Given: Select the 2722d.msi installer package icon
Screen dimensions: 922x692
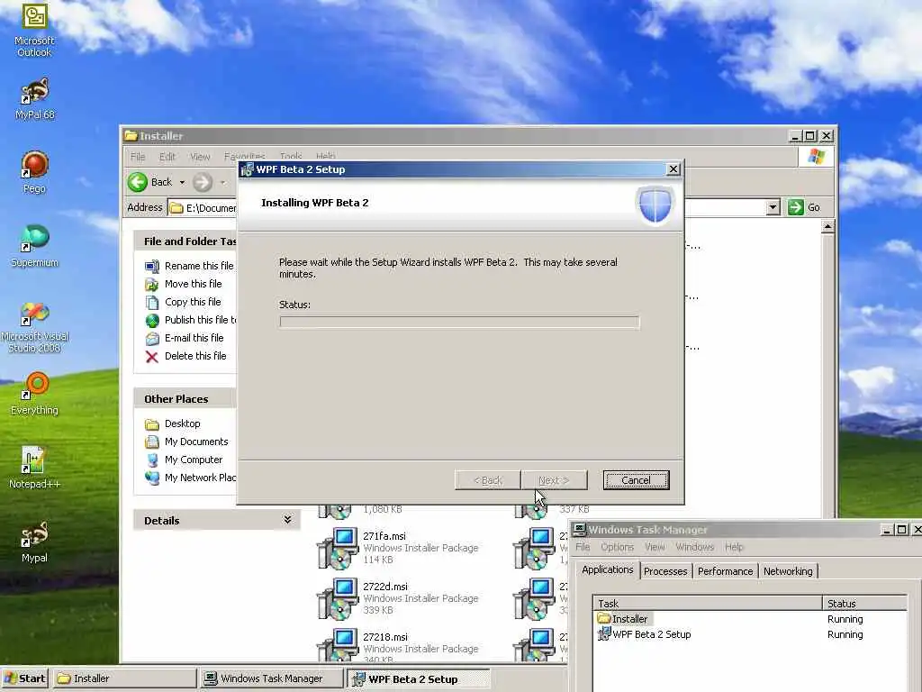Looking at the screenshot, I should point(339,599).
